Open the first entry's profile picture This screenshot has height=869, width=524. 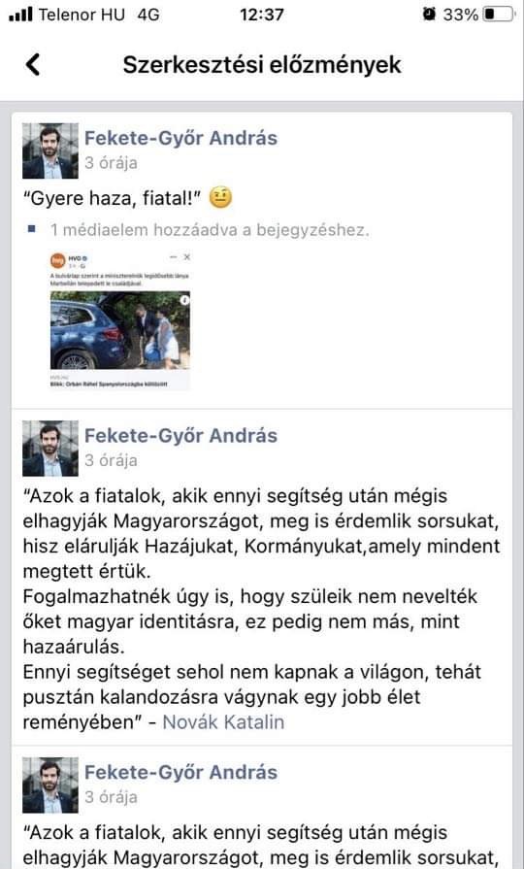pyautogui.click(x=50, y=150)
